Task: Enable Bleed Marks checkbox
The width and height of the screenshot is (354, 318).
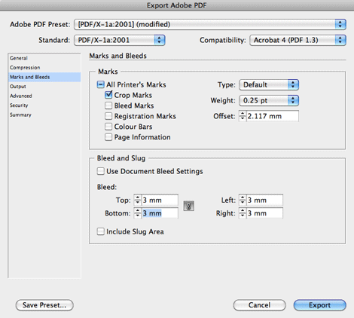Action: point(108,105)
